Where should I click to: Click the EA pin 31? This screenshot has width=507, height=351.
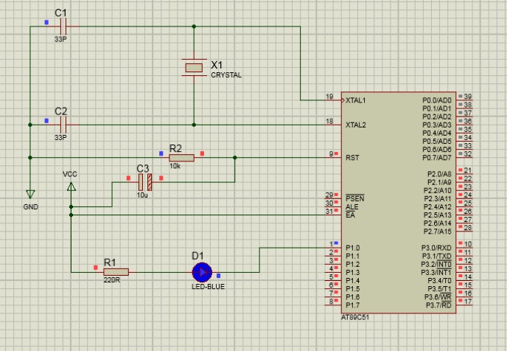331,215
